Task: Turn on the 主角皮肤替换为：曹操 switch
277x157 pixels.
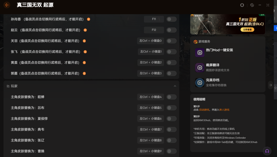Action: click(172, 151)
